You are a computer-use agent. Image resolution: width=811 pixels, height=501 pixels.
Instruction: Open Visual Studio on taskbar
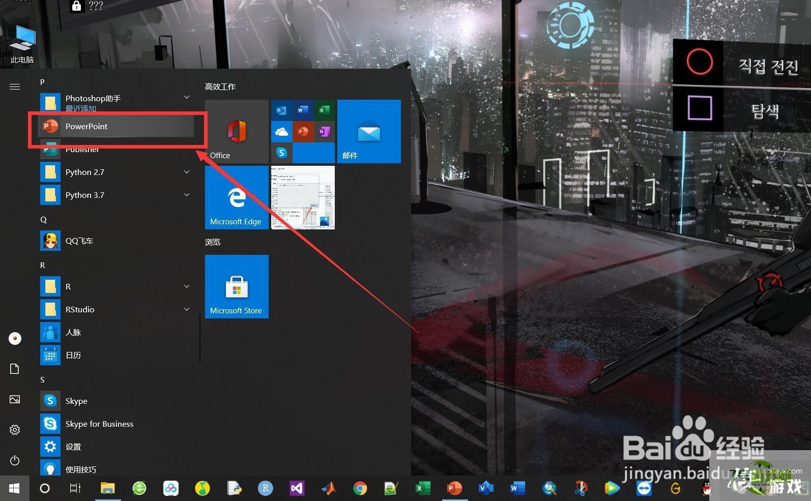coord(297,488)
